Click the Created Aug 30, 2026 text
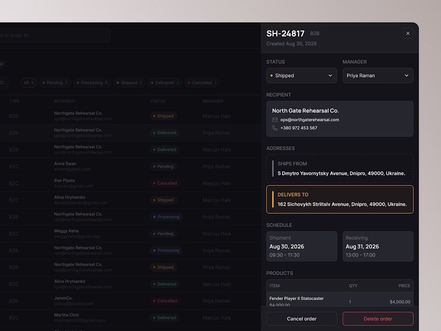Viewport: 441px width, 331px height. pos(291,44)
